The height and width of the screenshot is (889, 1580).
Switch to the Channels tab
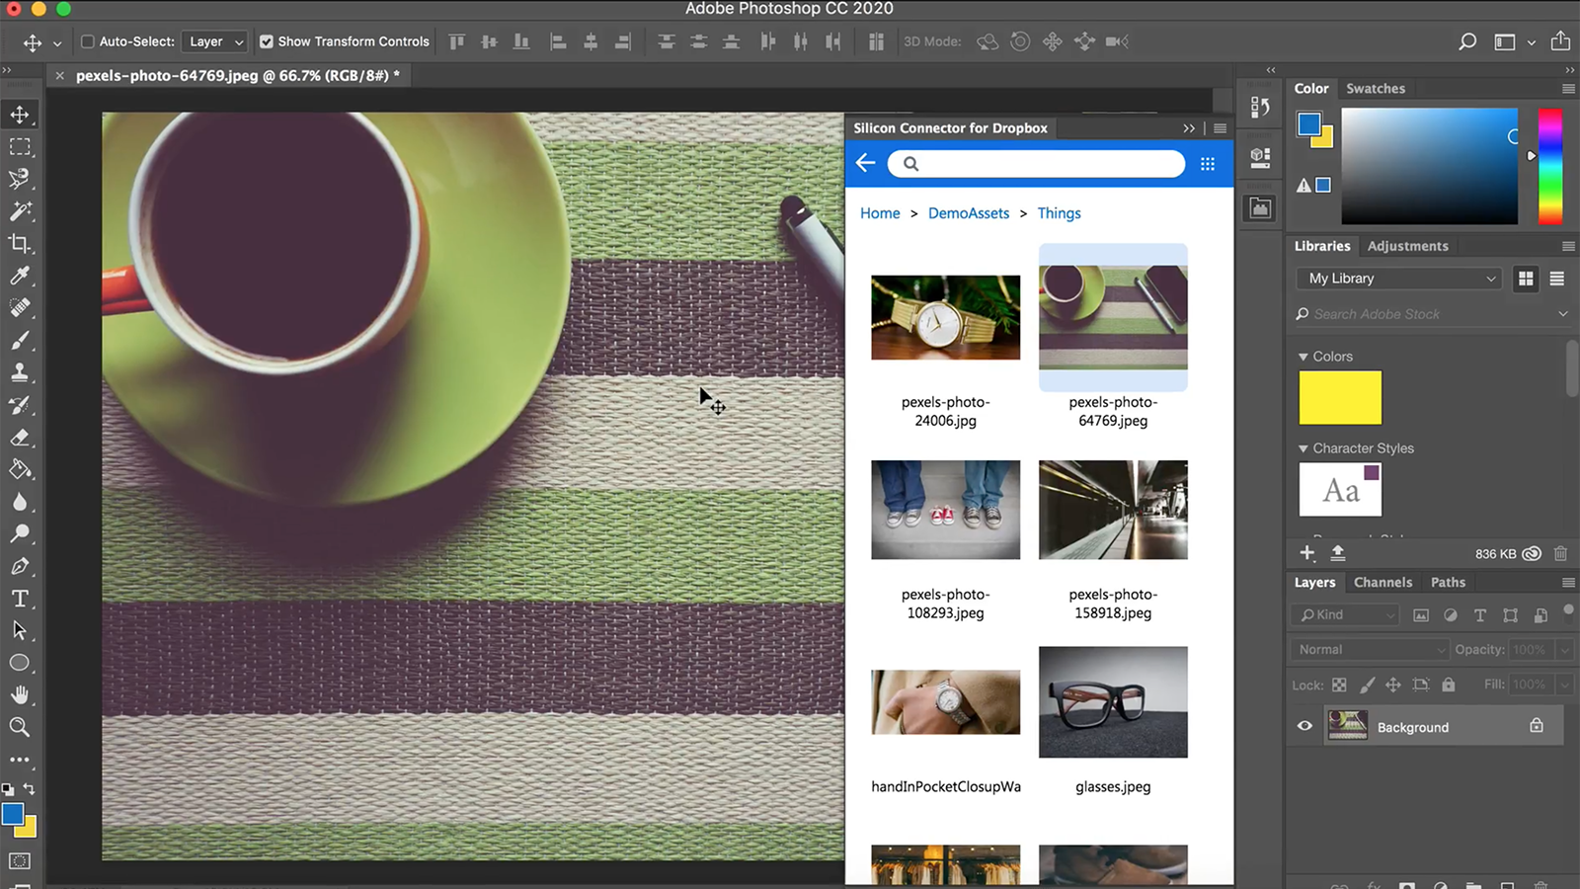click(1382, 583)
